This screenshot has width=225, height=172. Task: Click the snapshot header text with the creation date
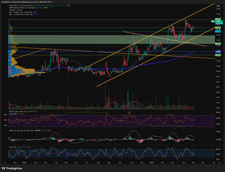pos(27,2)
